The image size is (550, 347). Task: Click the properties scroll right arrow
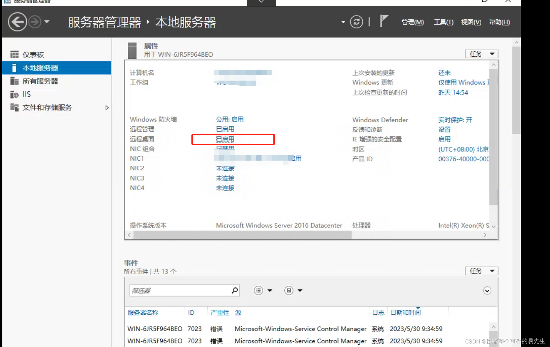(485, 235)
